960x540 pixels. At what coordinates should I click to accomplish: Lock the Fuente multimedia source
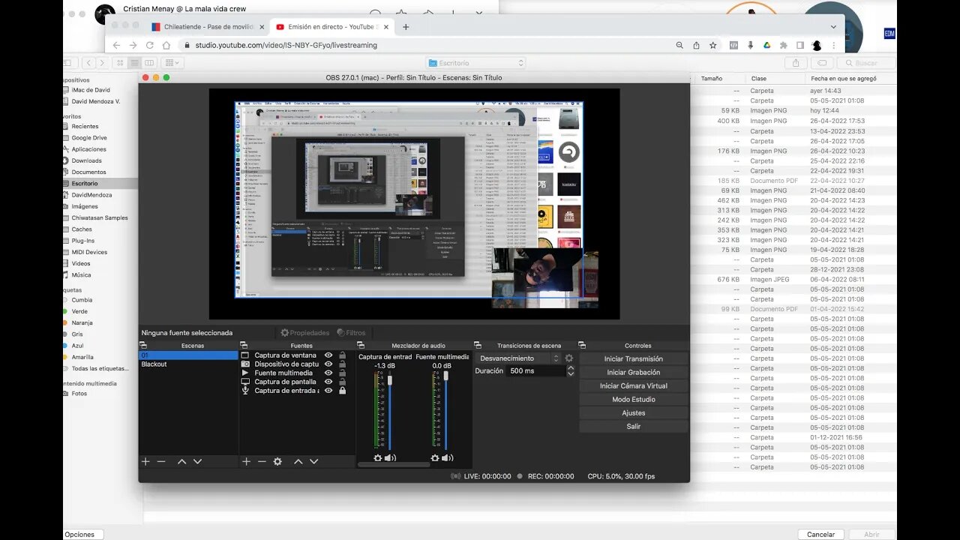(343, 373)
